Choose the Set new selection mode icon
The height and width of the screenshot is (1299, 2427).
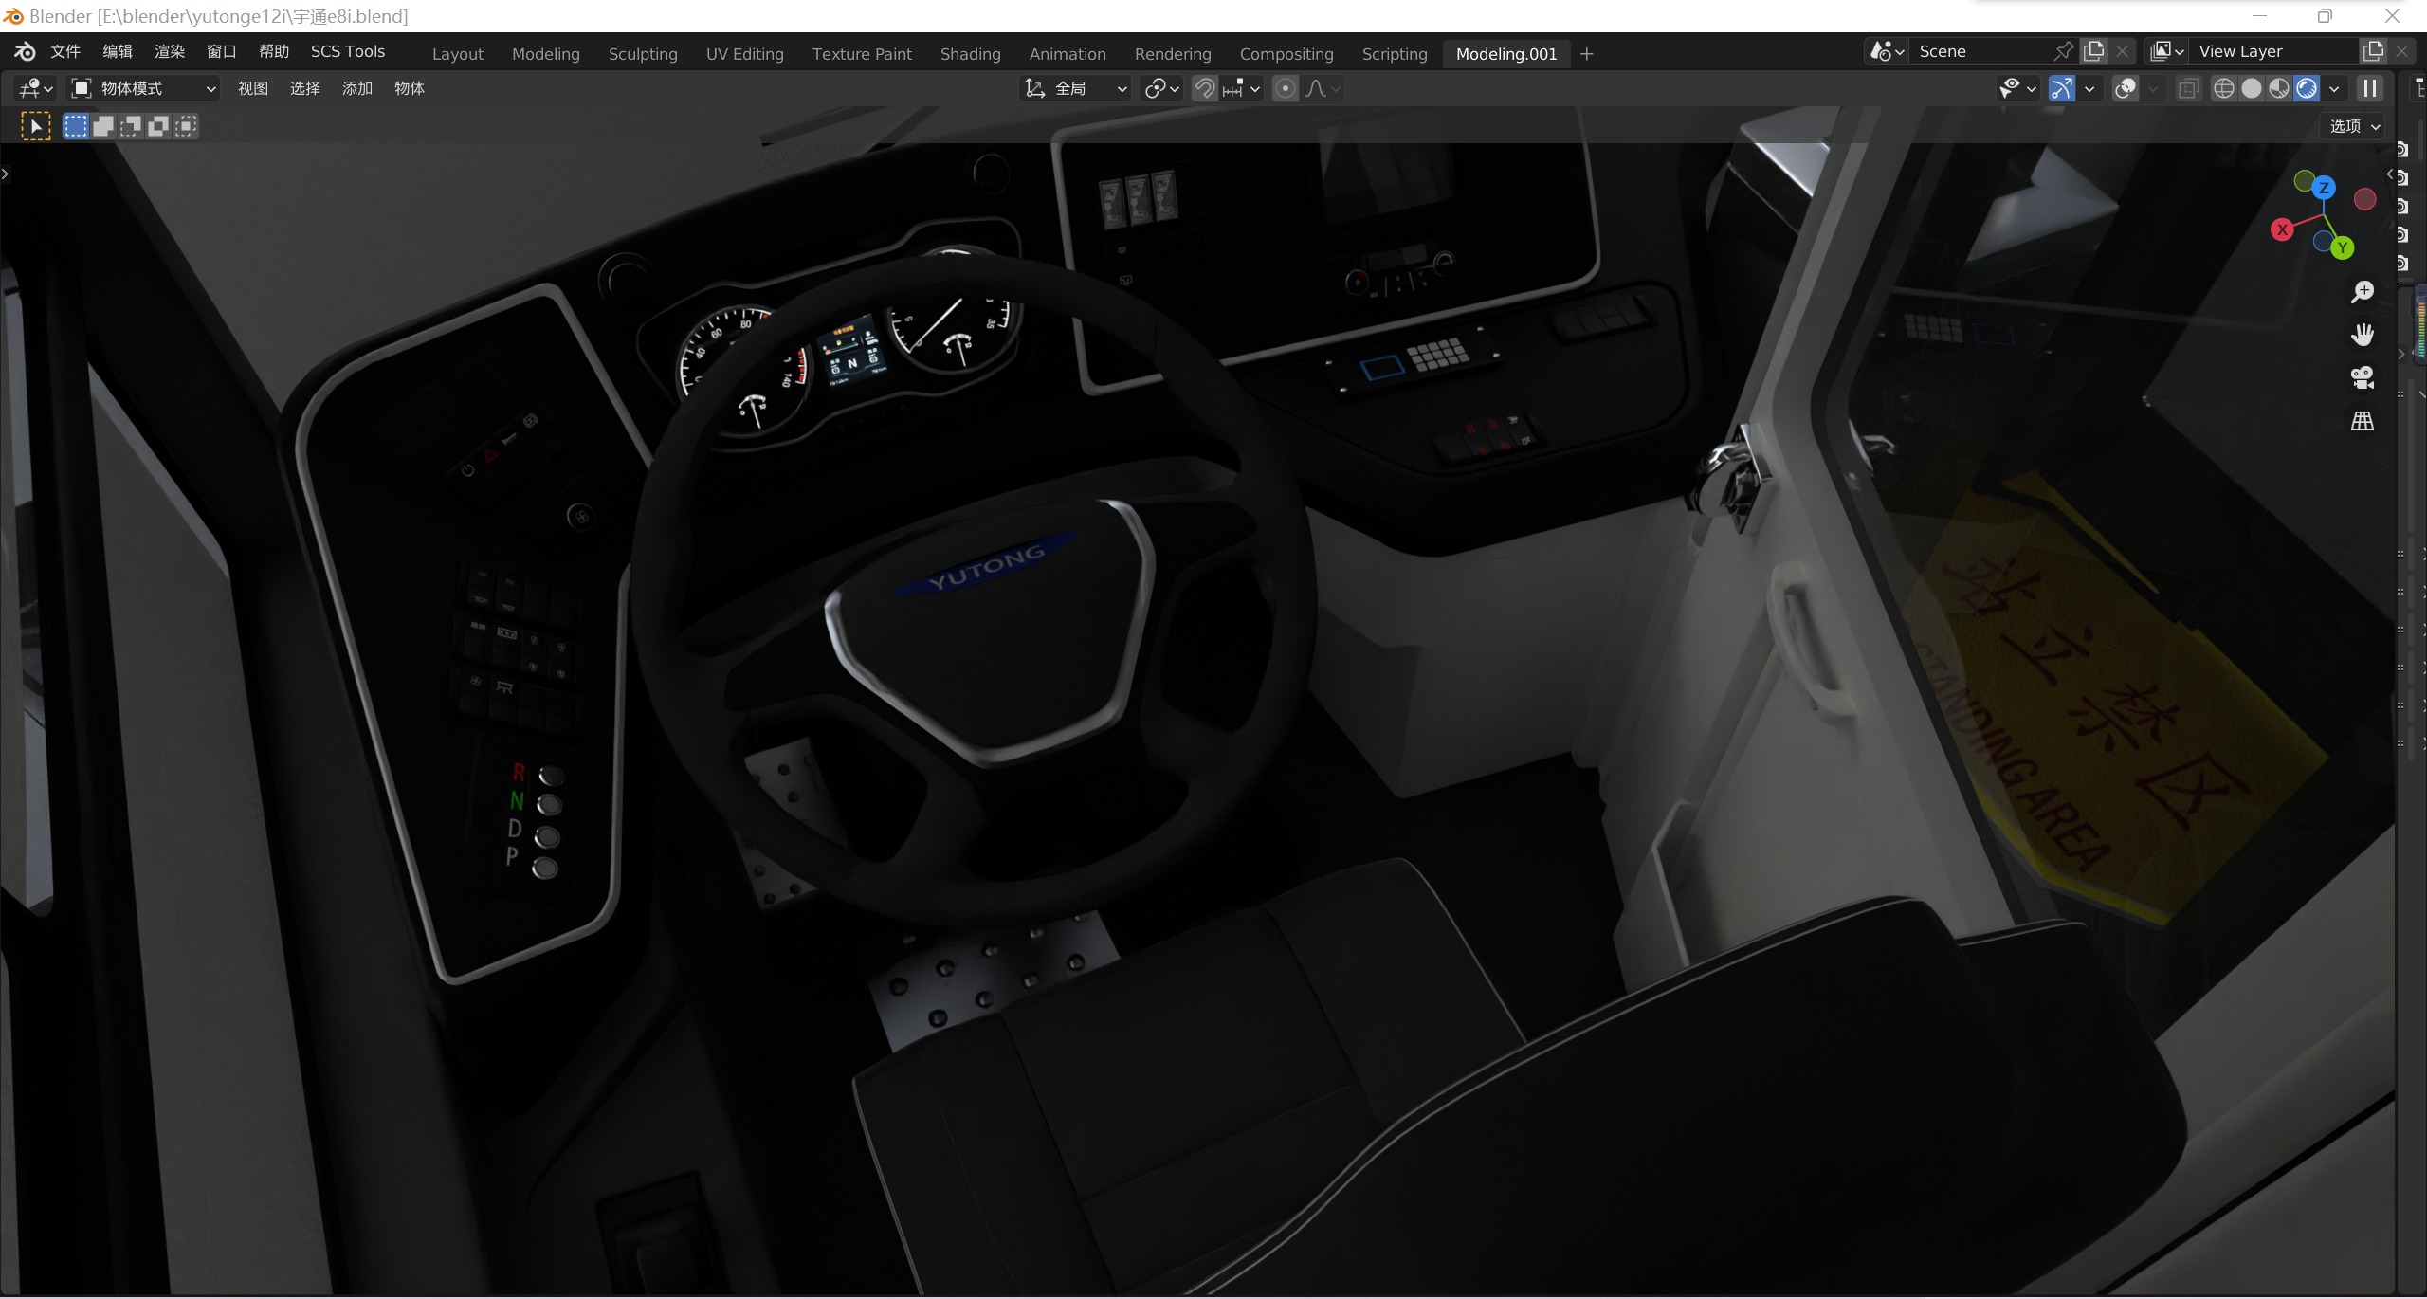click(x=75, y=126)
